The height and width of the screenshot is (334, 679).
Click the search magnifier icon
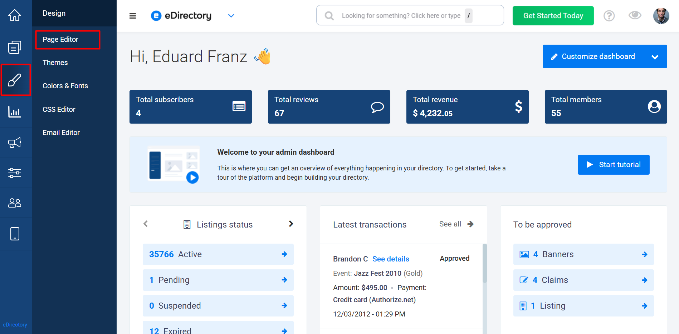pyautogui.click(x=329, y=16)
